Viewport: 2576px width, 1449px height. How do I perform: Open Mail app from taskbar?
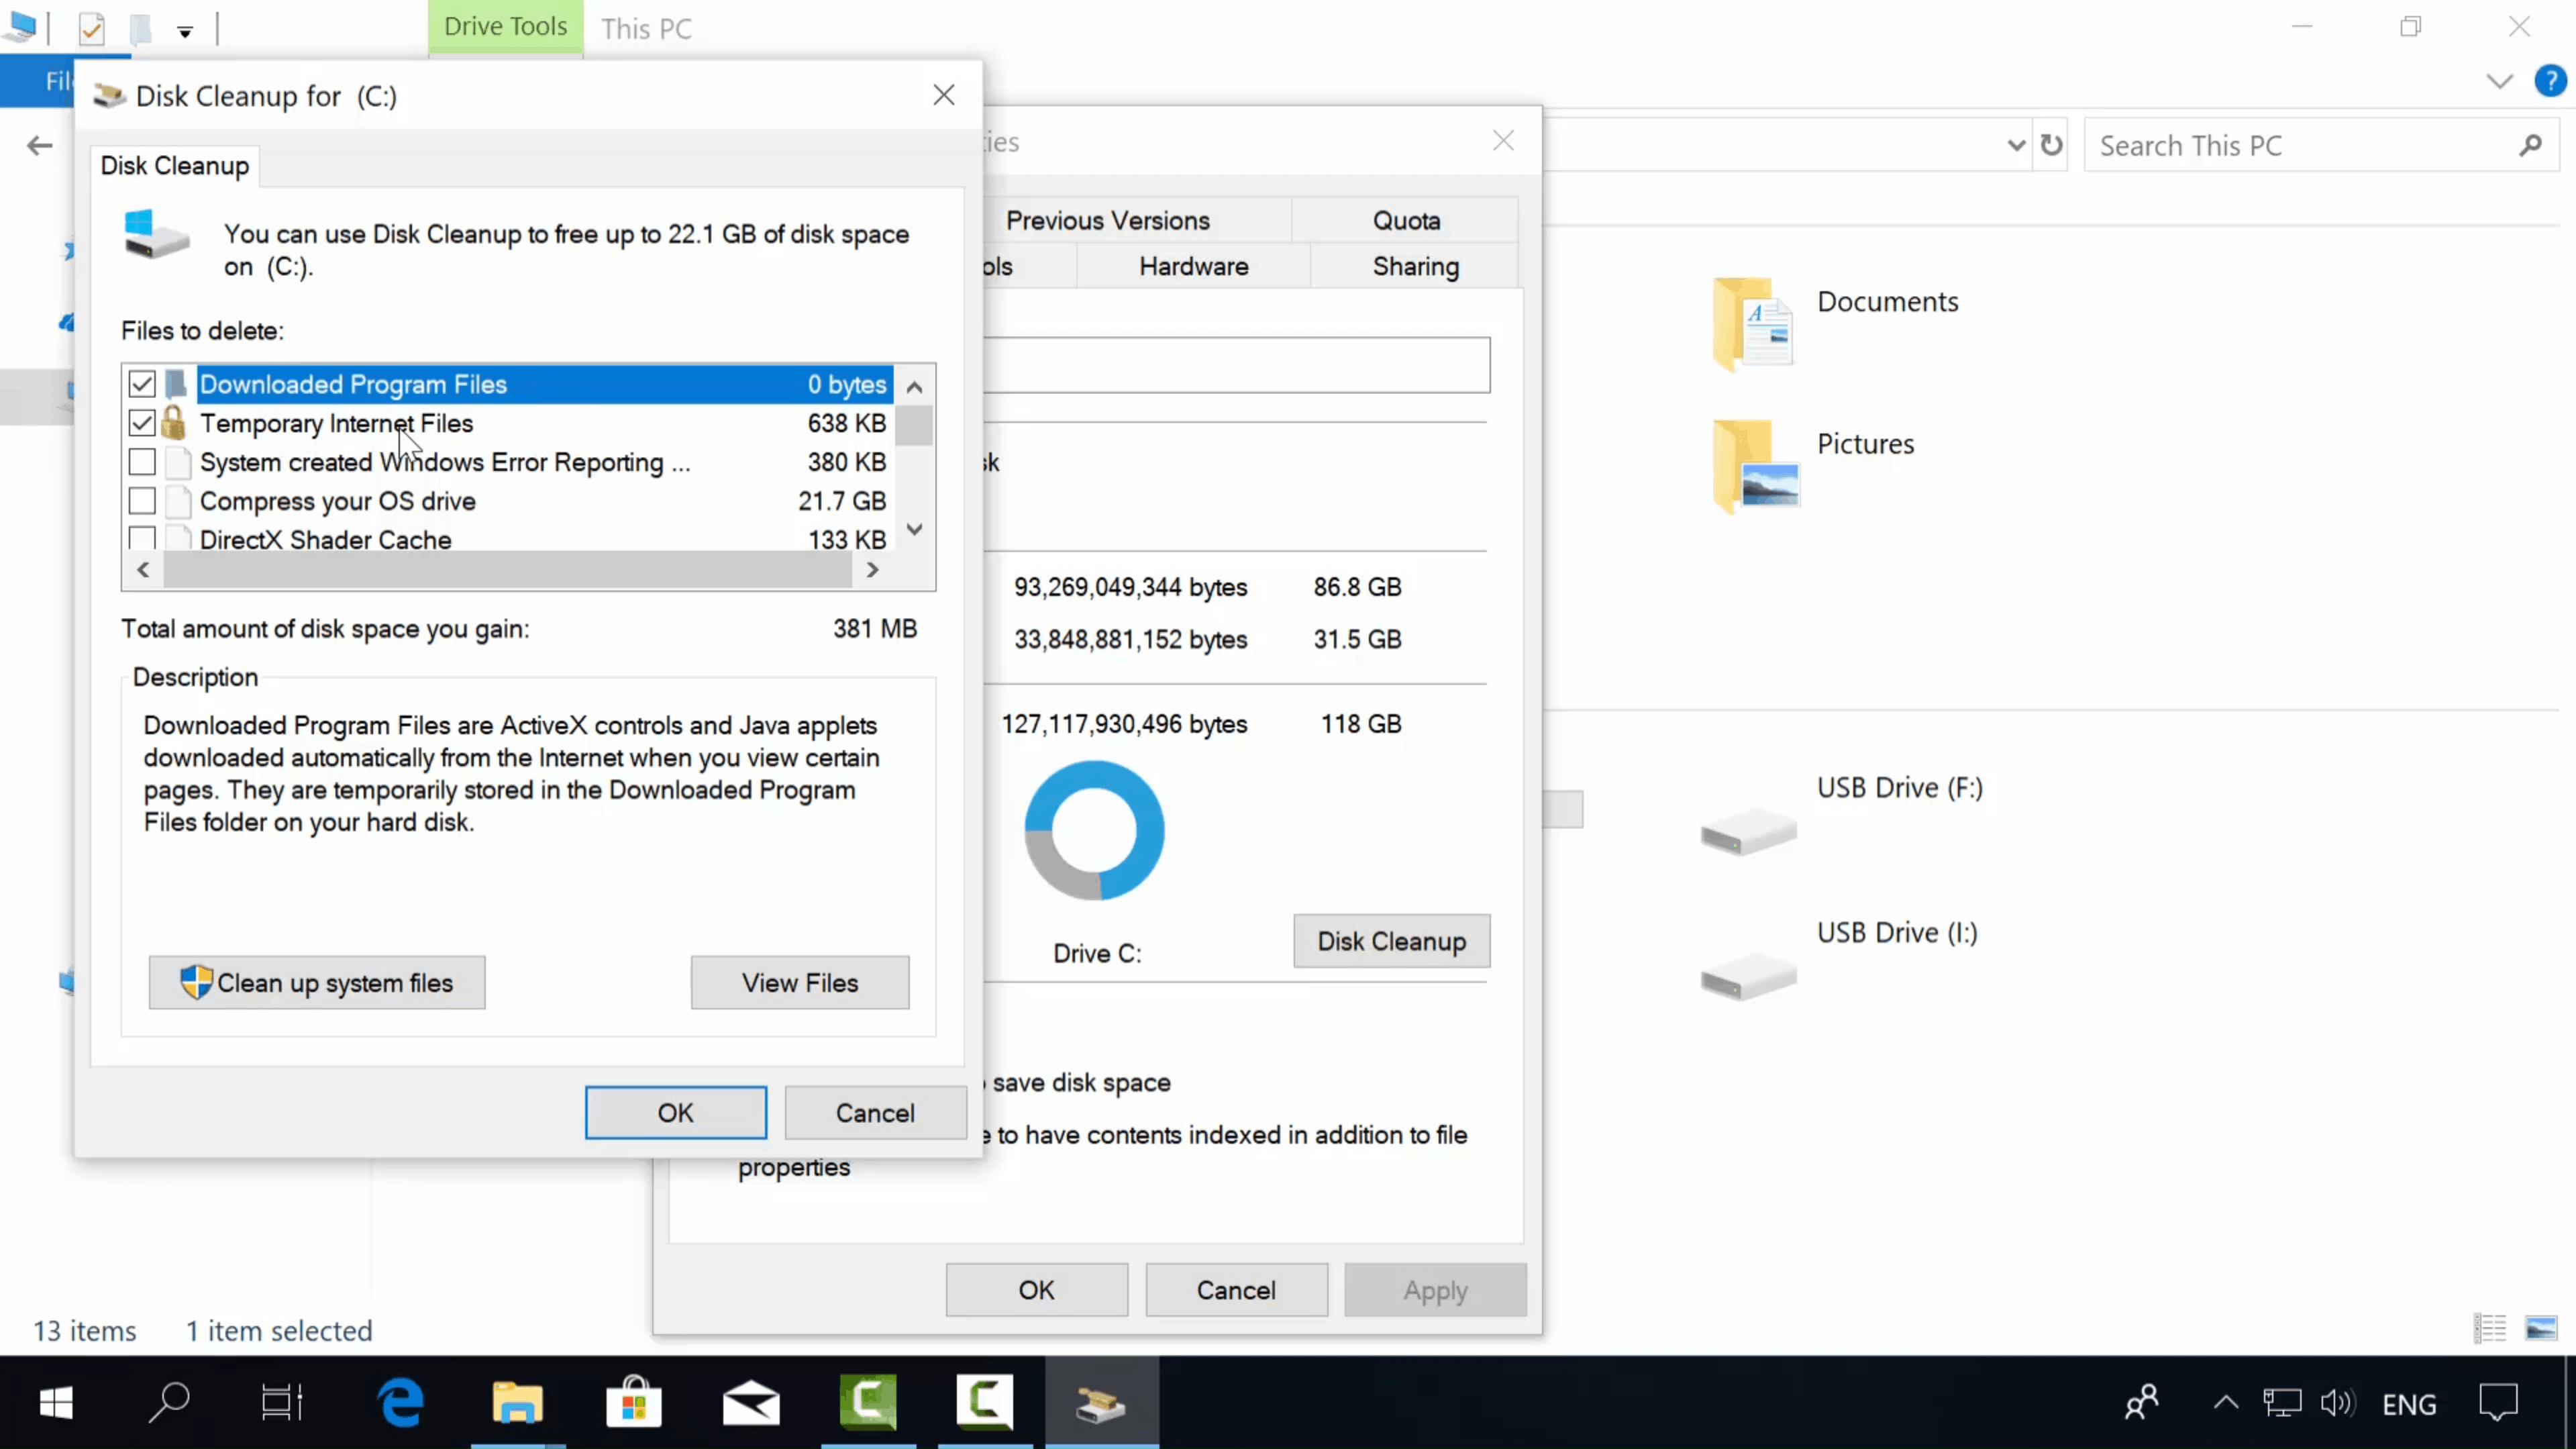click(751, 1403)
